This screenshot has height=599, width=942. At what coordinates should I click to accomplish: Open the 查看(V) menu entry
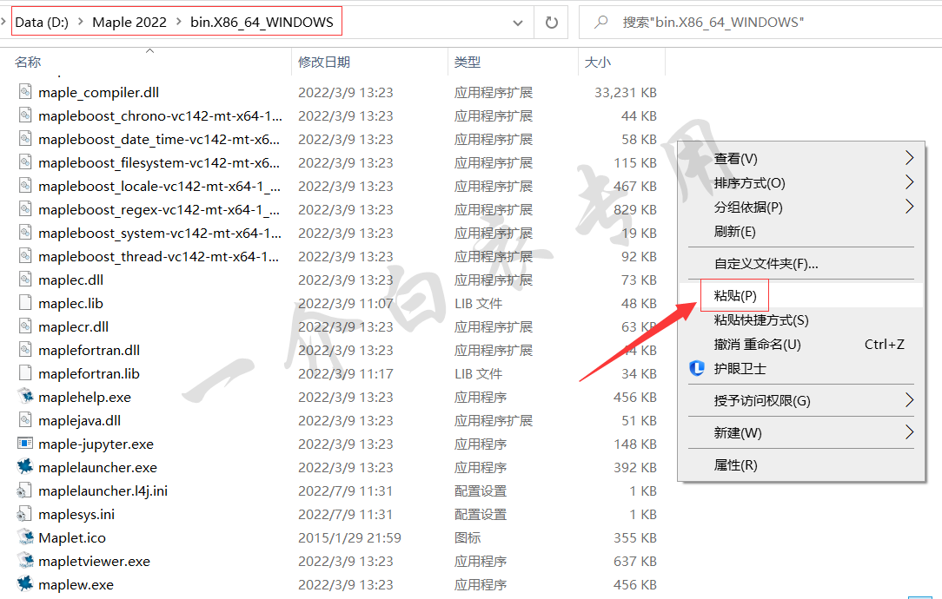pyautogui.click(x=736, y=159)
